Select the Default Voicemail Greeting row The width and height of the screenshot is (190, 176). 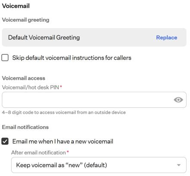click(94, 38)
